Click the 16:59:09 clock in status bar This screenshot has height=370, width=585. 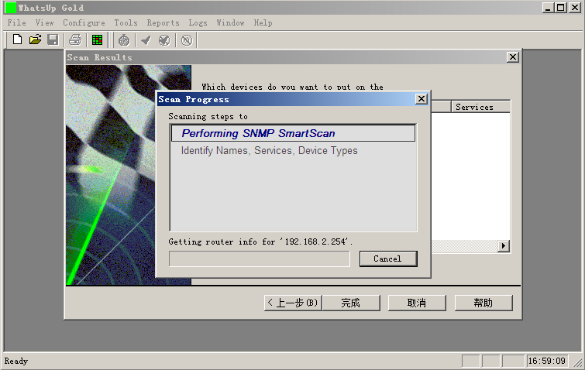547,361
